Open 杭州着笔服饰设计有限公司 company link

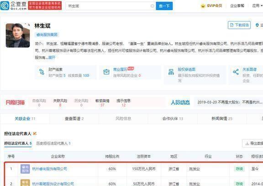click(x=53, y=184)
